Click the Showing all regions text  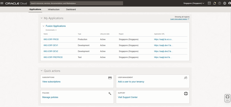(182, 17)
